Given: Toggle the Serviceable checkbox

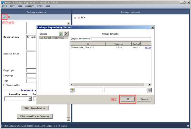Looking at the screenshot, I should [4, 85].
